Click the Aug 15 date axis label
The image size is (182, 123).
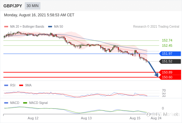[x=135, y=118]
